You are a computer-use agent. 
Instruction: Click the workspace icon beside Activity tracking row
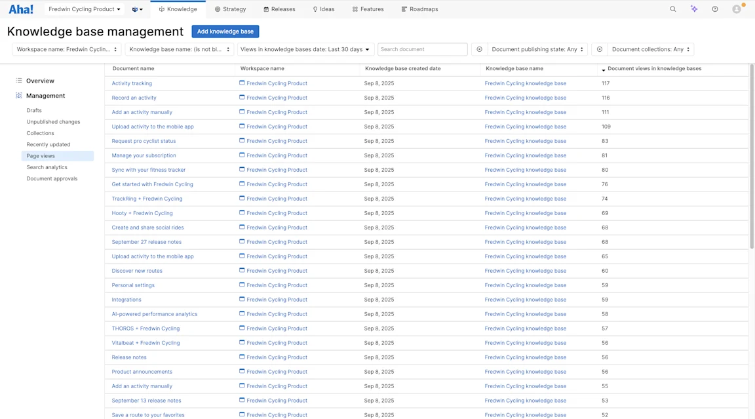pyautogui.click(x=242, y=83)
